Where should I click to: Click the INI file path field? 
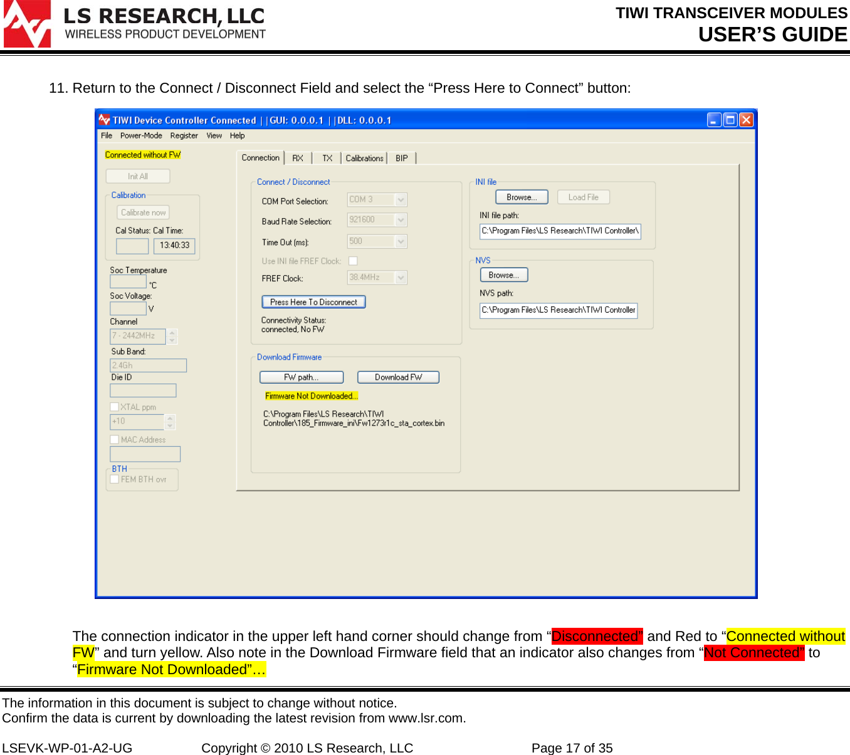click(x=560, y=231)
